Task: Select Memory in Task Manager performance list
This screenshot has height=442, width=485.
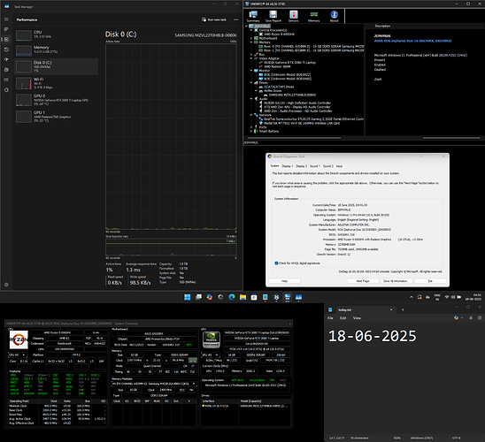Action: 57,50
